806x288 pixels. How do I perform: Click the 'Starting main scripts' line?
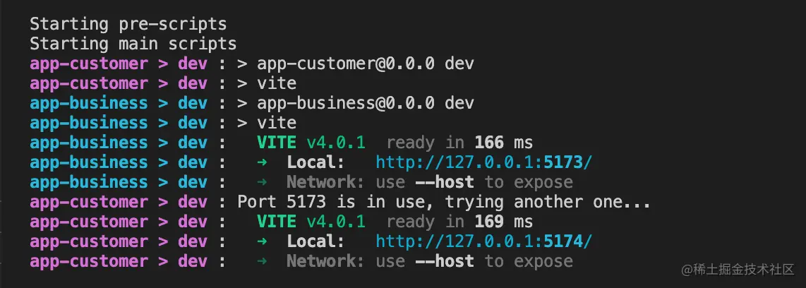click(x=133, y=44)
